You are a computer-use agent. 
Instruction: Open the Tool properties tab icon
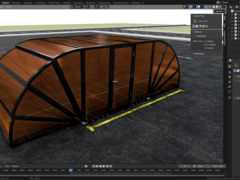[229, 66]
